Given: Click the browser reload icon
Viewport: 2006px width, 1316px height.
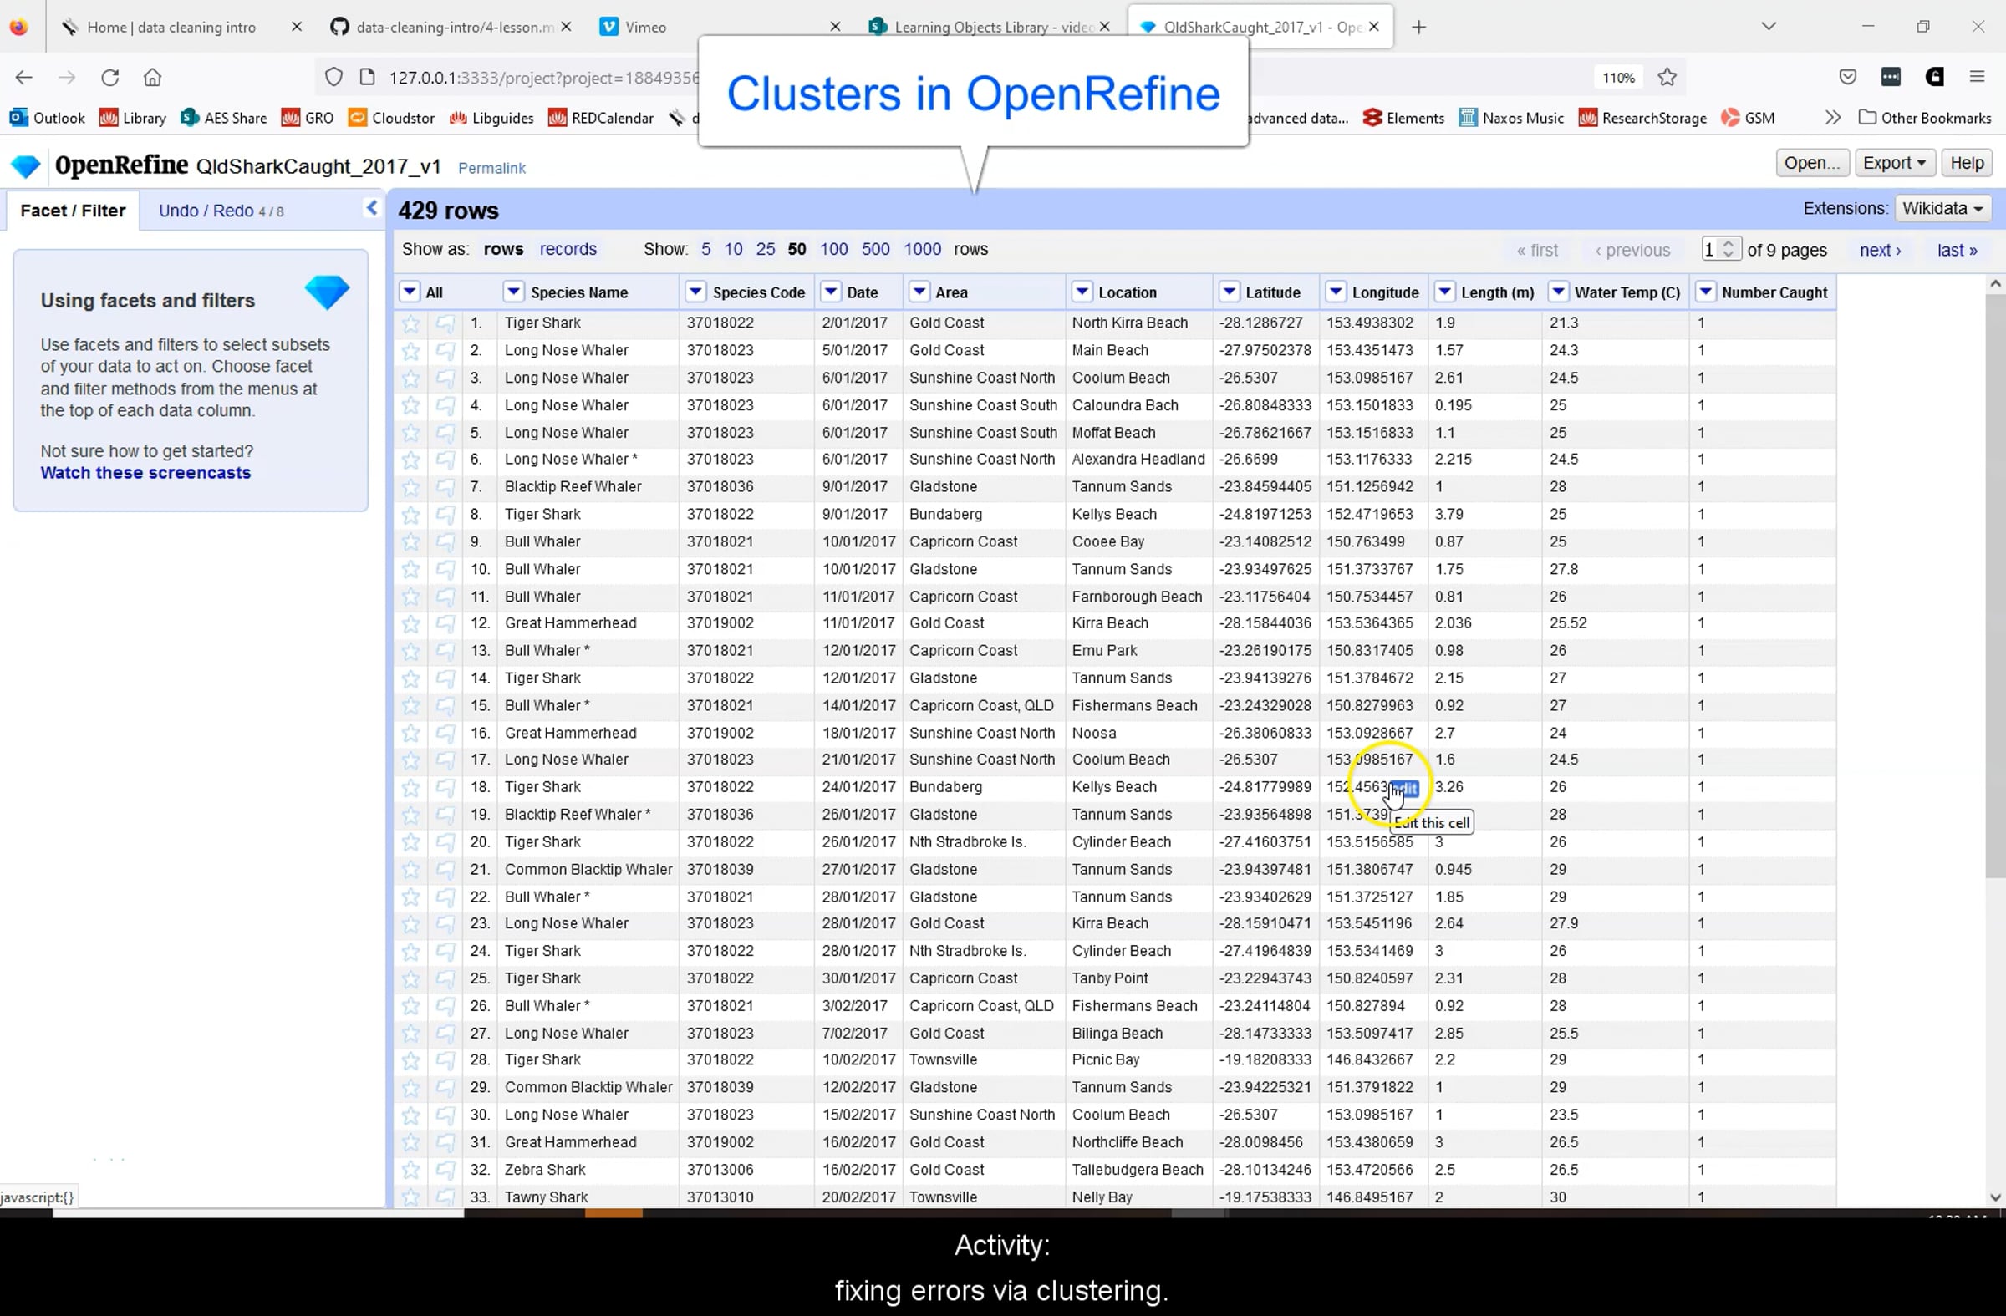Looking at the screenshot, I should click(109, 78).
